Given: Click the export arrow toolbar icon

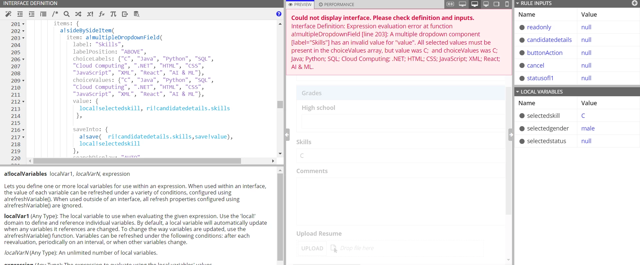Looking at the screenshot, I should [x=125, y=14].
